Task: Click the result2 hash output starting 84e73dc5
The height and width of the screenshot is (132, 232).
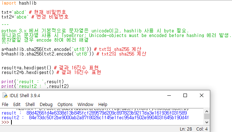Action: point(109,117)
